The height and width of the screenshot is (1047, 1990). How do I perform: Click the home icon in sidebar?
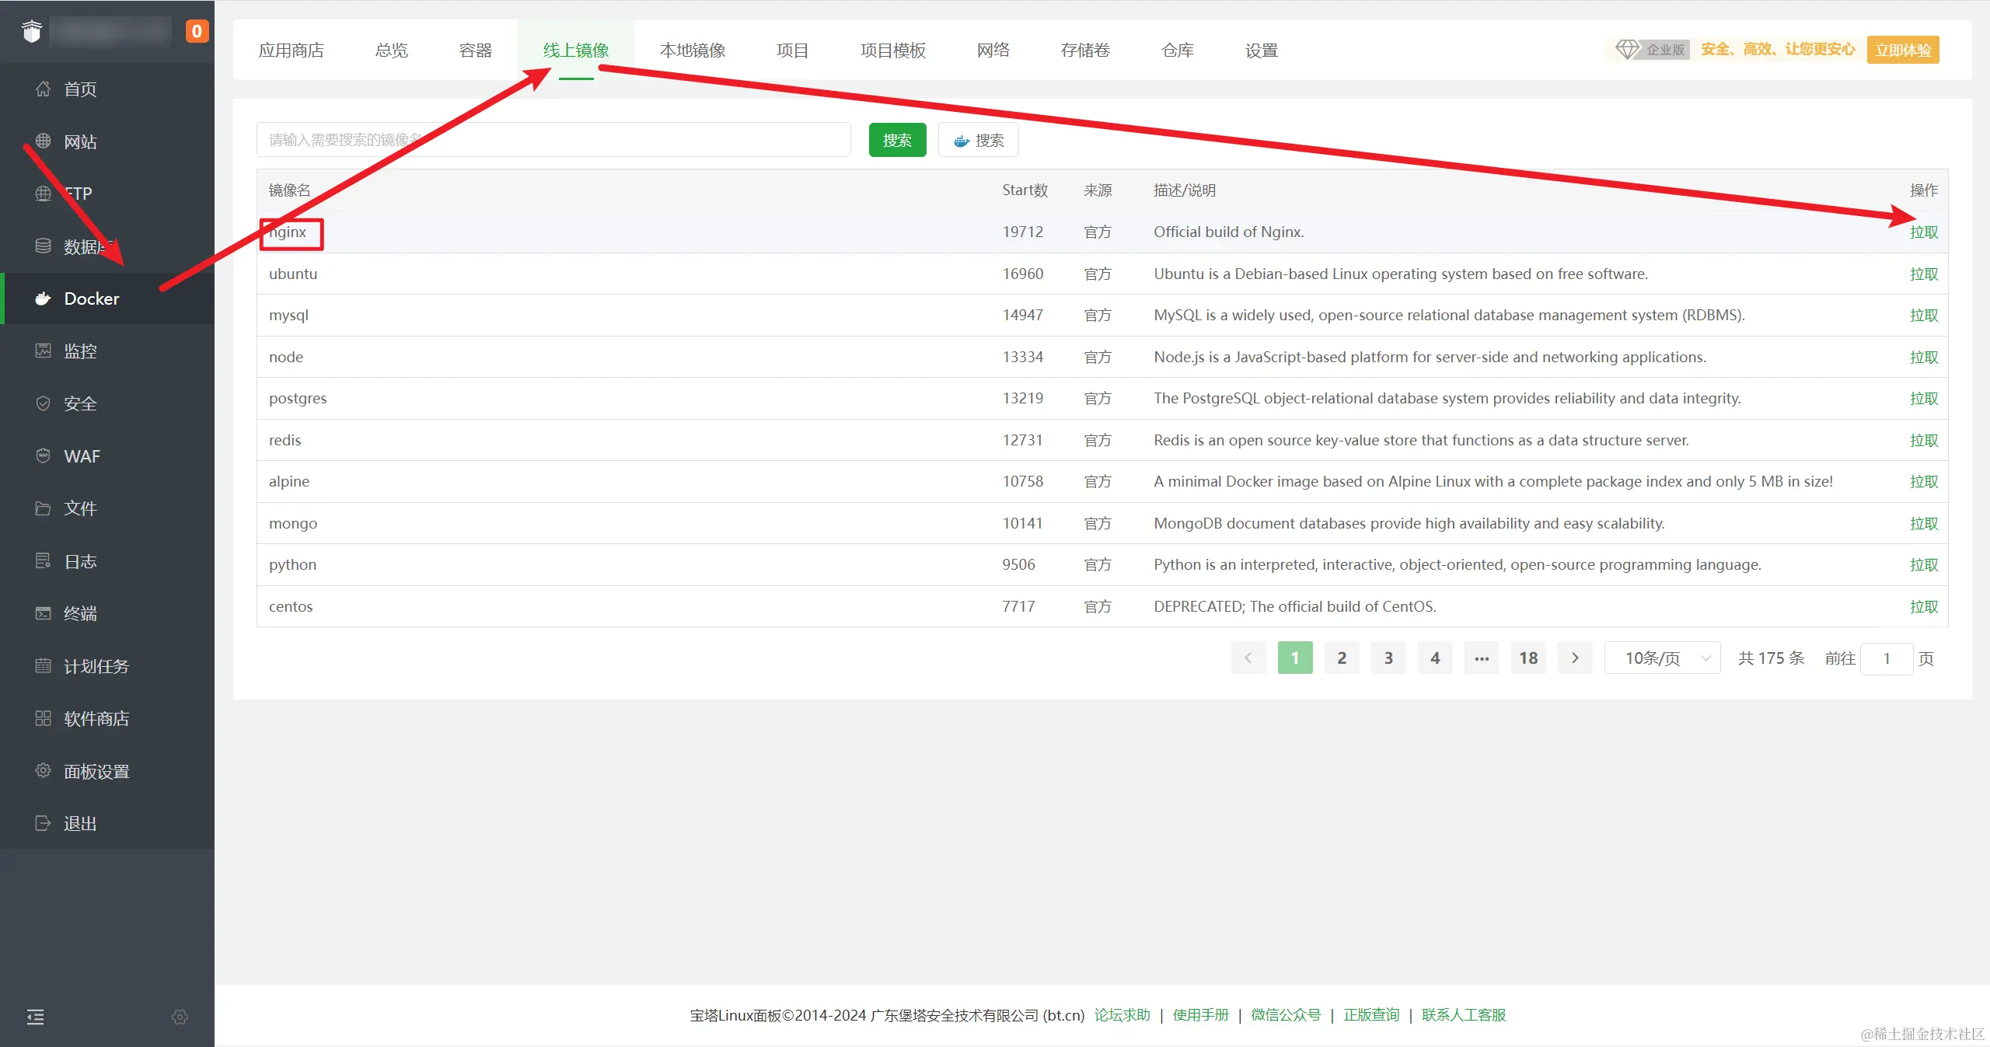pos(43,89)
